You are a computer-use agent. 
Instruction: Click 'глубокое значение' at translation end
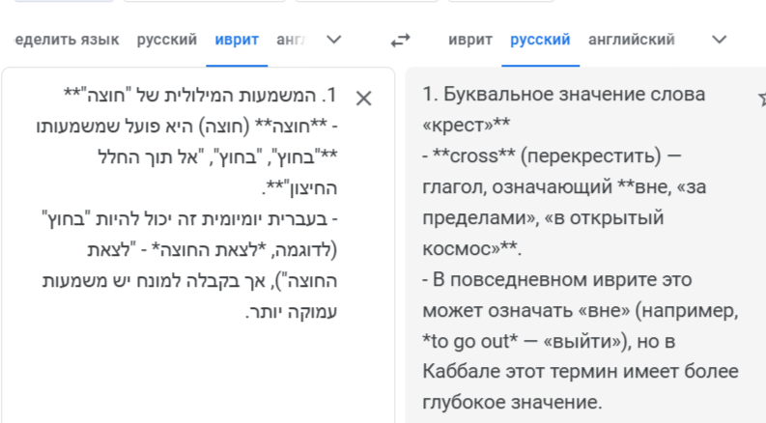click(x=512, y=403)
